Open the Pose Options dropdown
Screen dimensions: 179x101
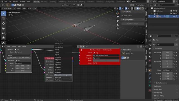click(141, 5)
